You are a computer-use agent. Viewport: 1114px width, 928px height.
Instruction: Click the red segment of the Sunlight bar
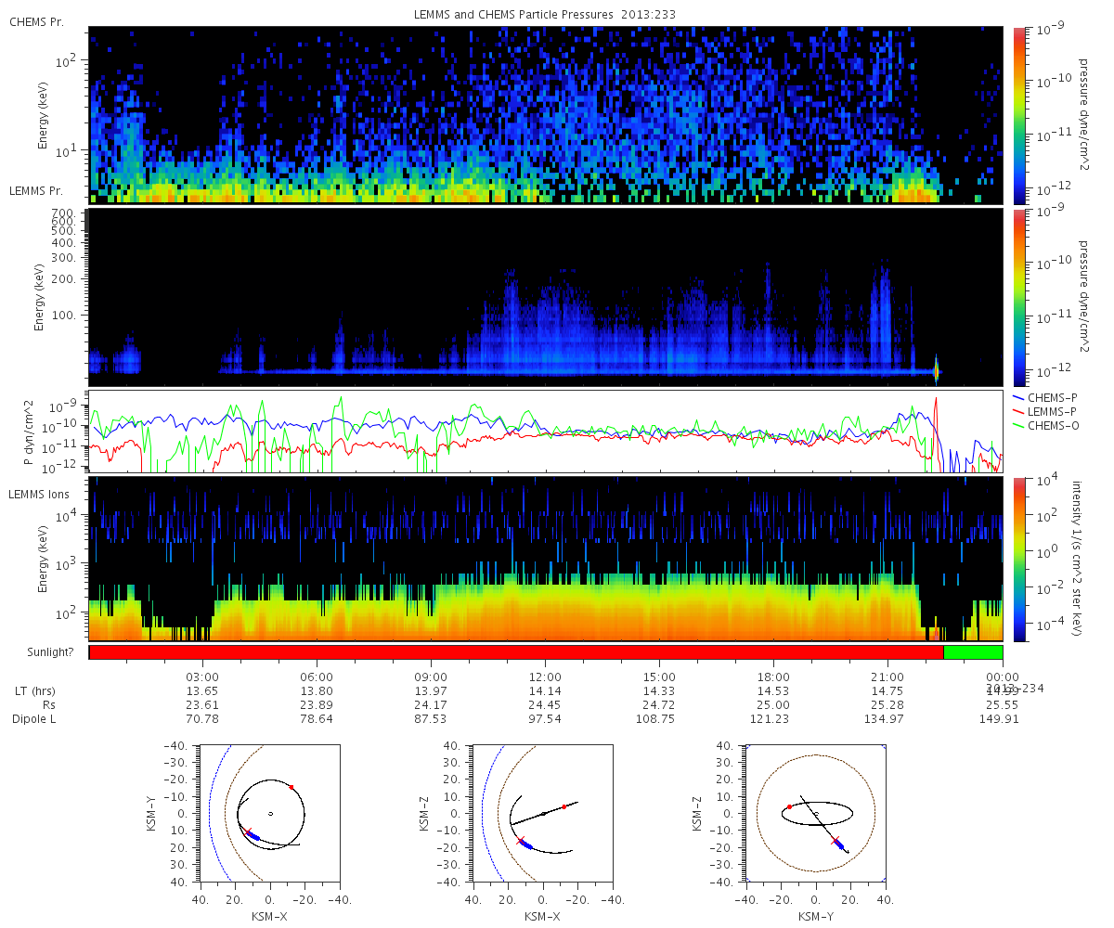coord(516,652)
